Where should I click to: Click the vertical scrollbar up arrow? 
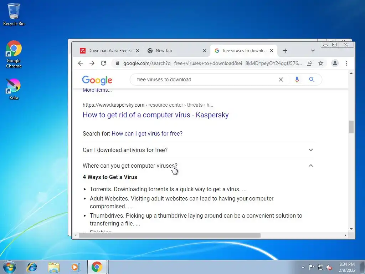(351, 73)
